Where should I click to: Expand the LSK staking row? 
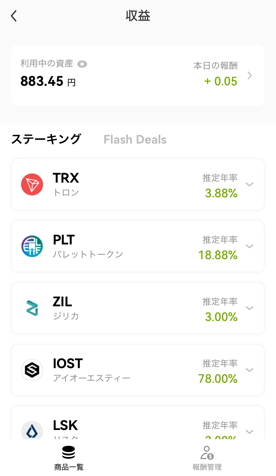point(249,431)
